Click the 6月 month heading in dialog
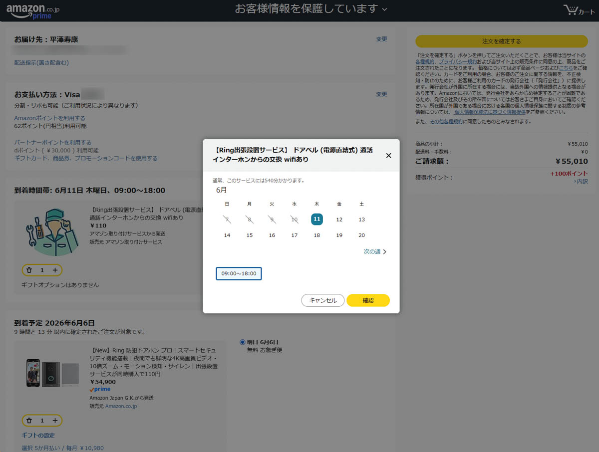 [x=222, y=190]
